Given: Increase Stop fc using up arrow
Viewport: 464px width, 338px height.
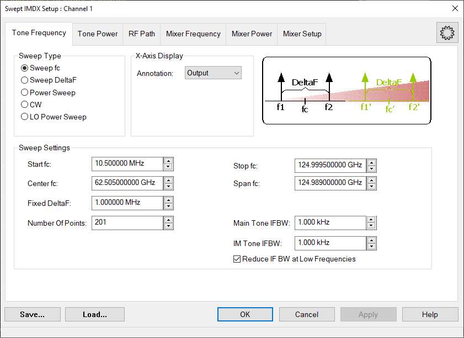Looking at the screenshot, I should pos(372,162).
